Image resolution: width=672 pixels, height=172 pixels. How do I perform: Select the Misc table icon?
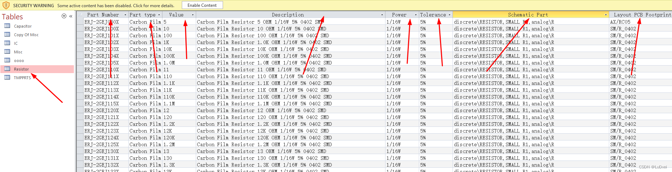7,52
